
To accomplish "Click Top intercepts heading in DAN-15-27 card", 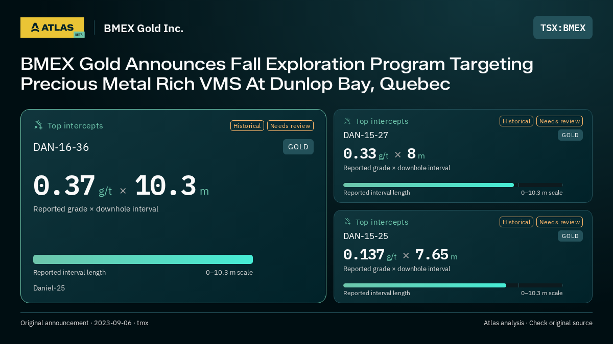I will (x=382, y=121).
